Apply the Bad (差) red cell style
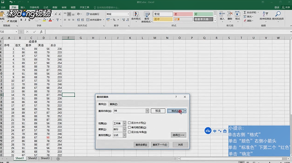Screen dimensions: 292x163 tap(183, 14)
